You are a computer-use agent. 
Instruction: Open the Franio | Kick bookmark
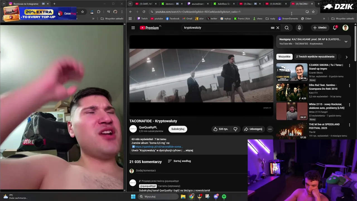[x=242, y=19]
